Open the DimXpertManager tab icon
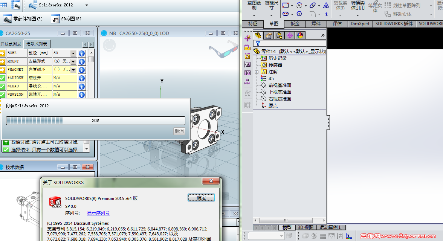Screen dimensions: 443x241 tap(290, 35)
